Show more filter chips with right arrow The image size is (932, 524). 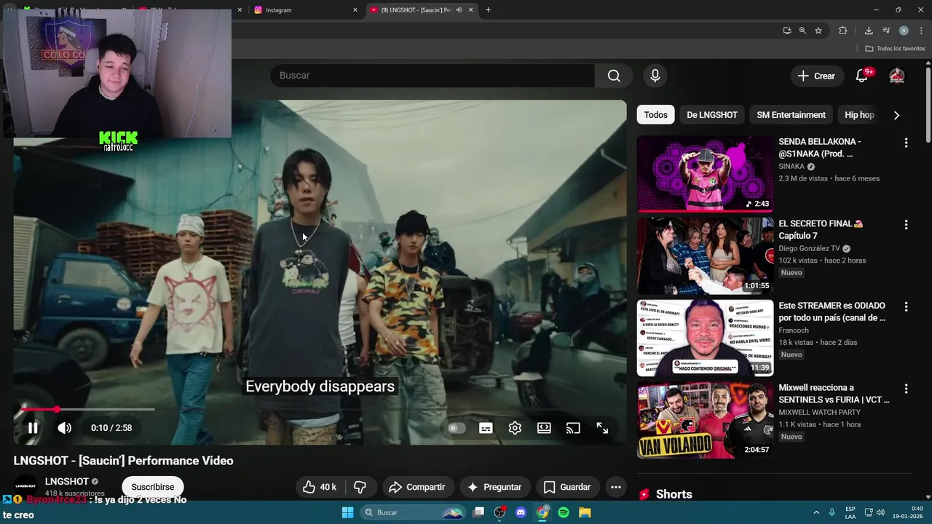tap(896, 115)
